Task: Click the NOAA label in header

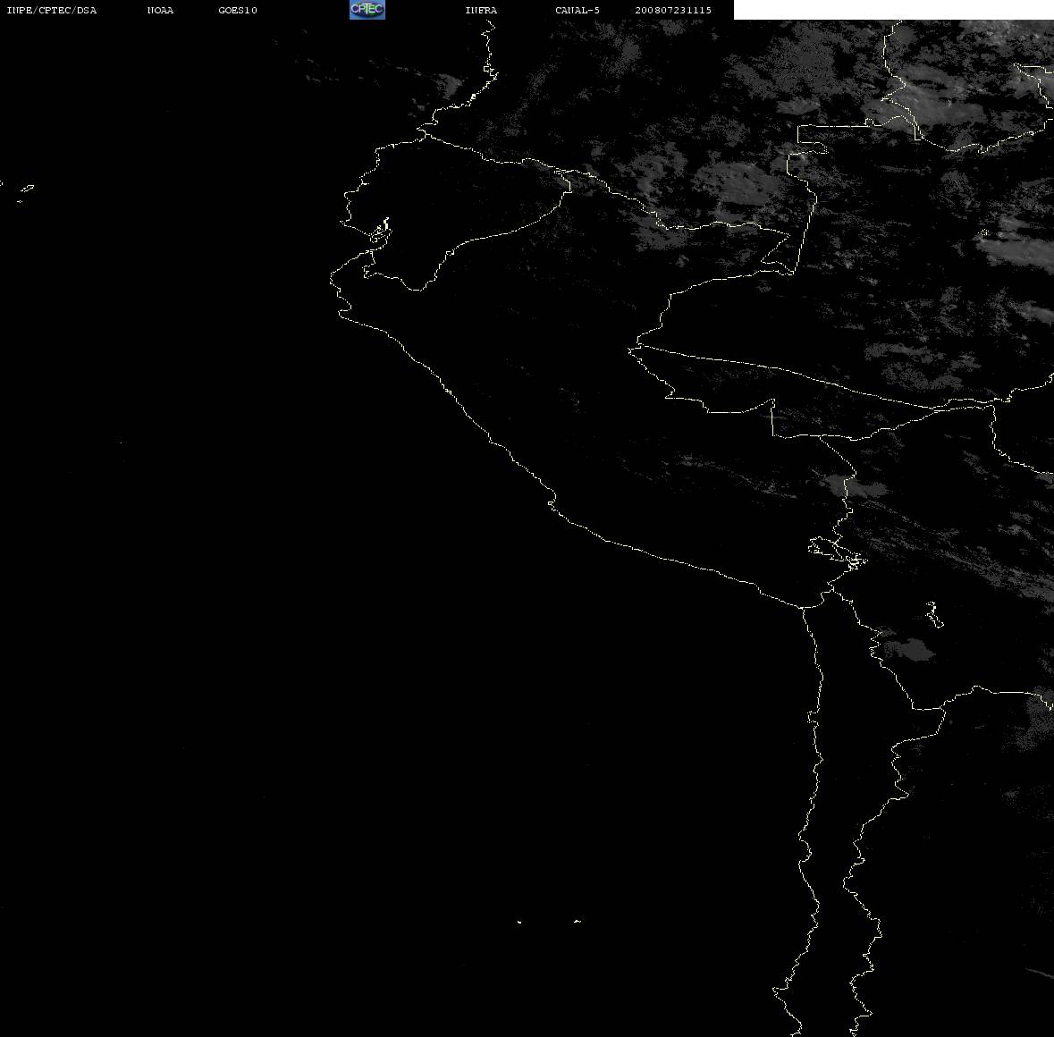Action: (160, 10)
